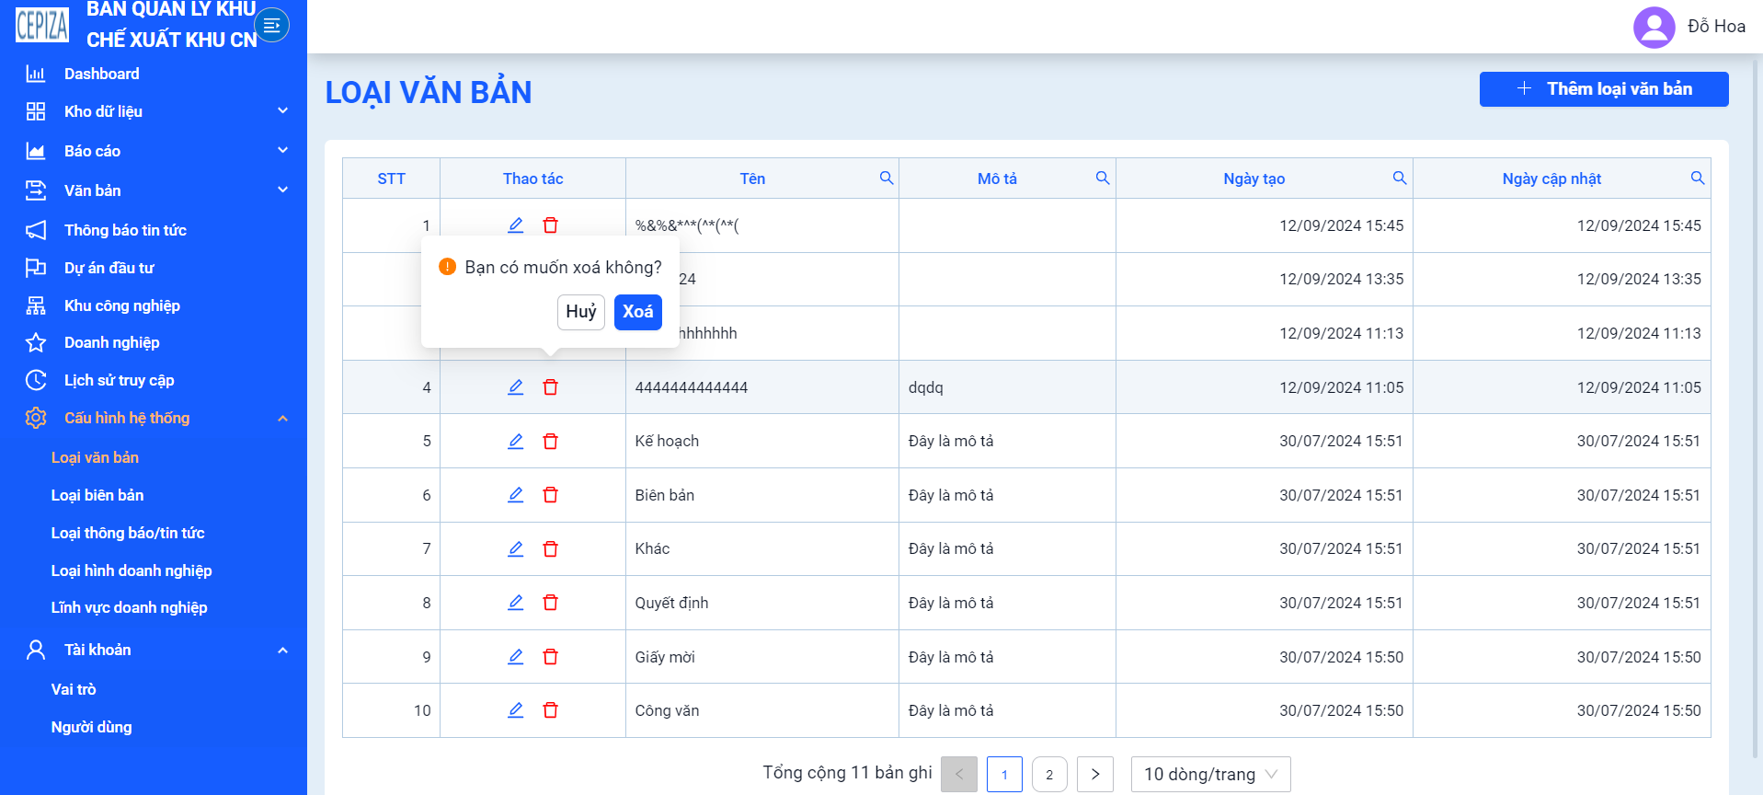
Task: Edit the Công văn row
Action: point(516,710)
